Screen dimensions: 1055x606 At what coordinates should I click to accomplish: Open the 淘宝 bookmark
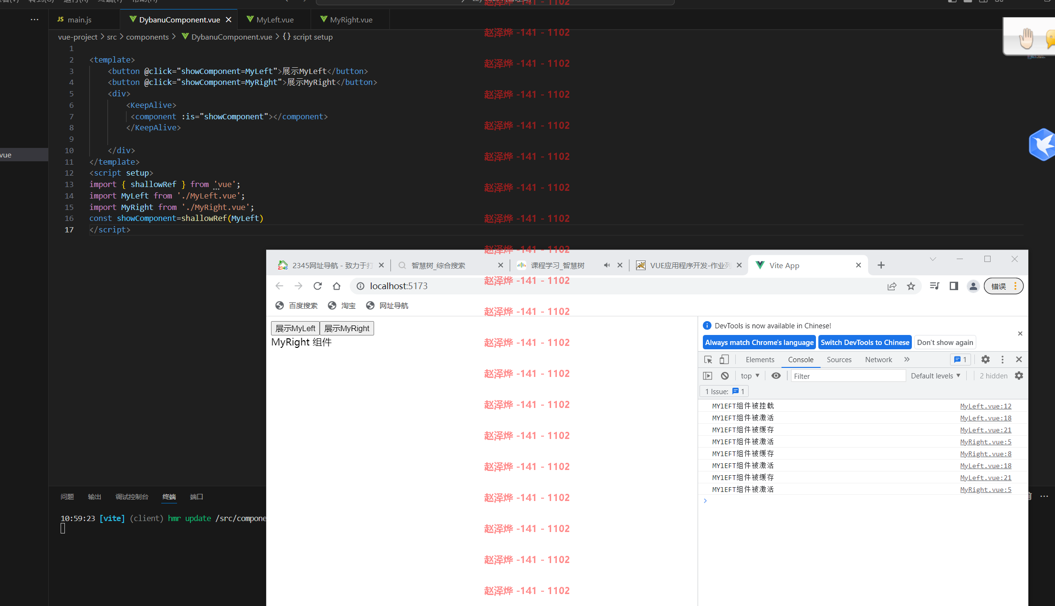342,305
